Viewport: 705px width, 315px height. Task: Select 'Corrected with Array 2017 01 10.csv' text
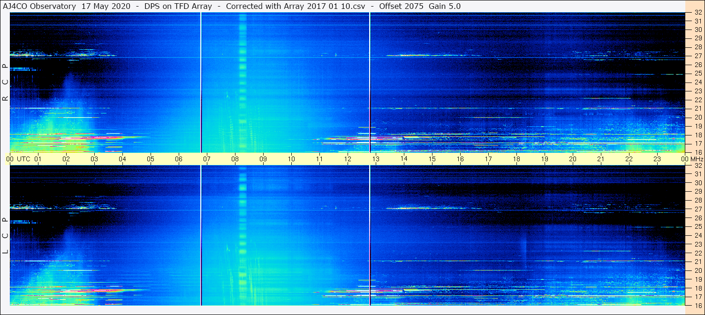(x=295, y=6)
